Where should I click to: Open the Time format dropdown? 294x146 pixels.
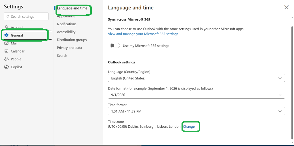196,111
